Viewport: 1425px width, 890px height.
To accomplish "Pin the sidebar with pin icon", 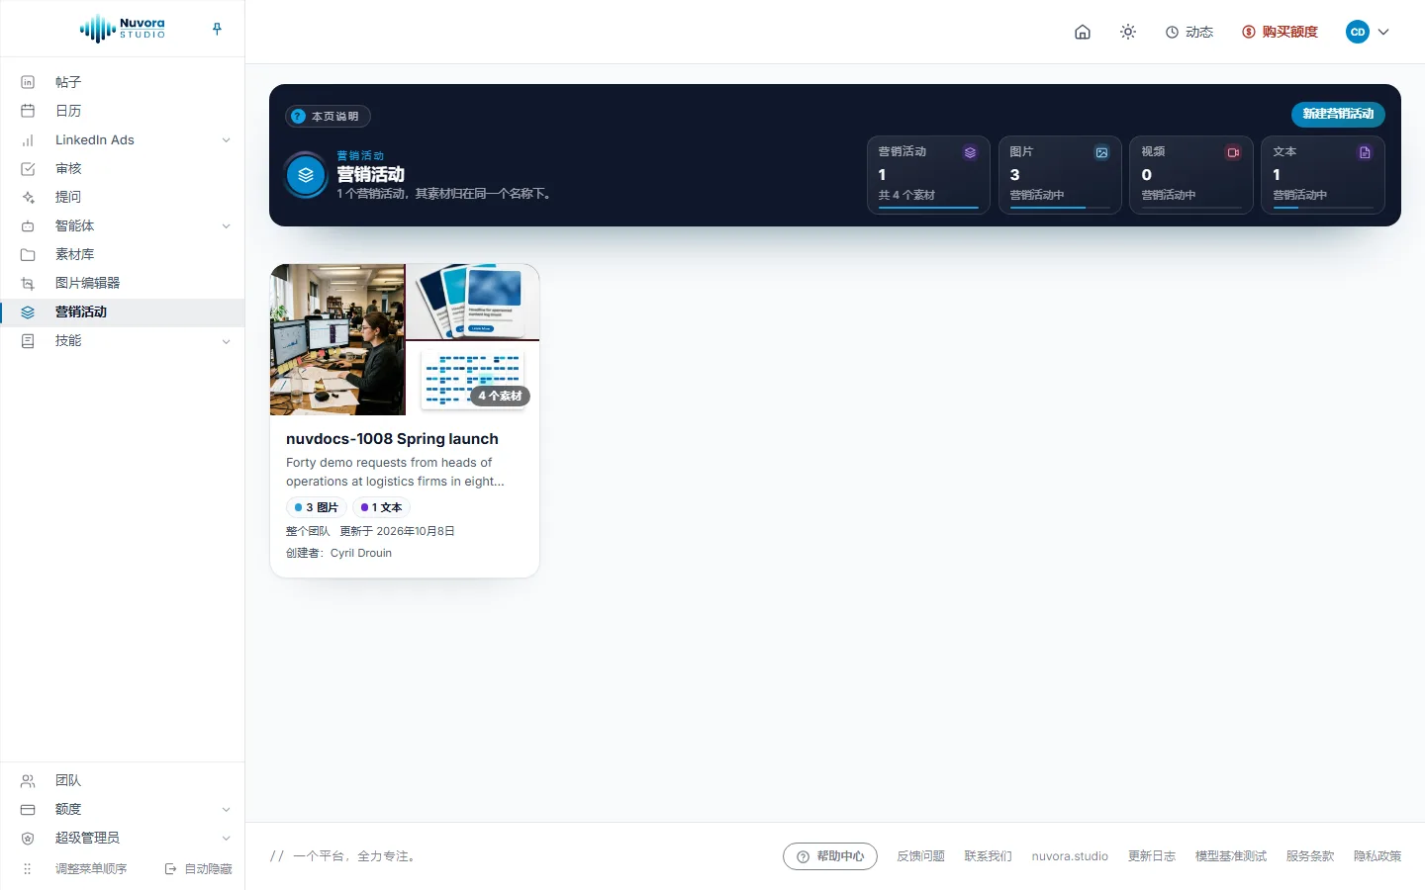I will coord(217,29).
